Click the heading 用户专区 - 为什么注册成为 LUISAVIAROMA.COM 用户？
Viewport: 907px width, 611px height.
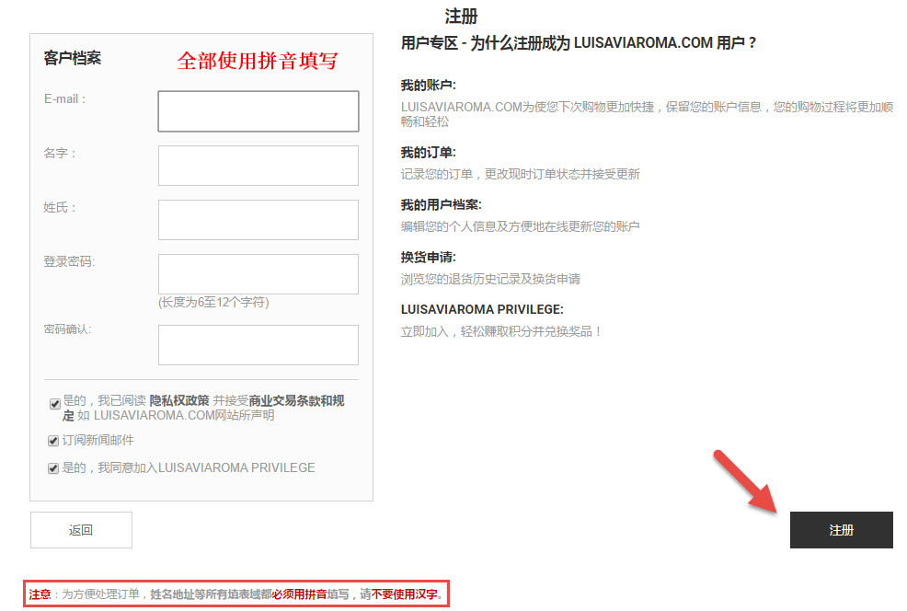click(x=579, y=43)
